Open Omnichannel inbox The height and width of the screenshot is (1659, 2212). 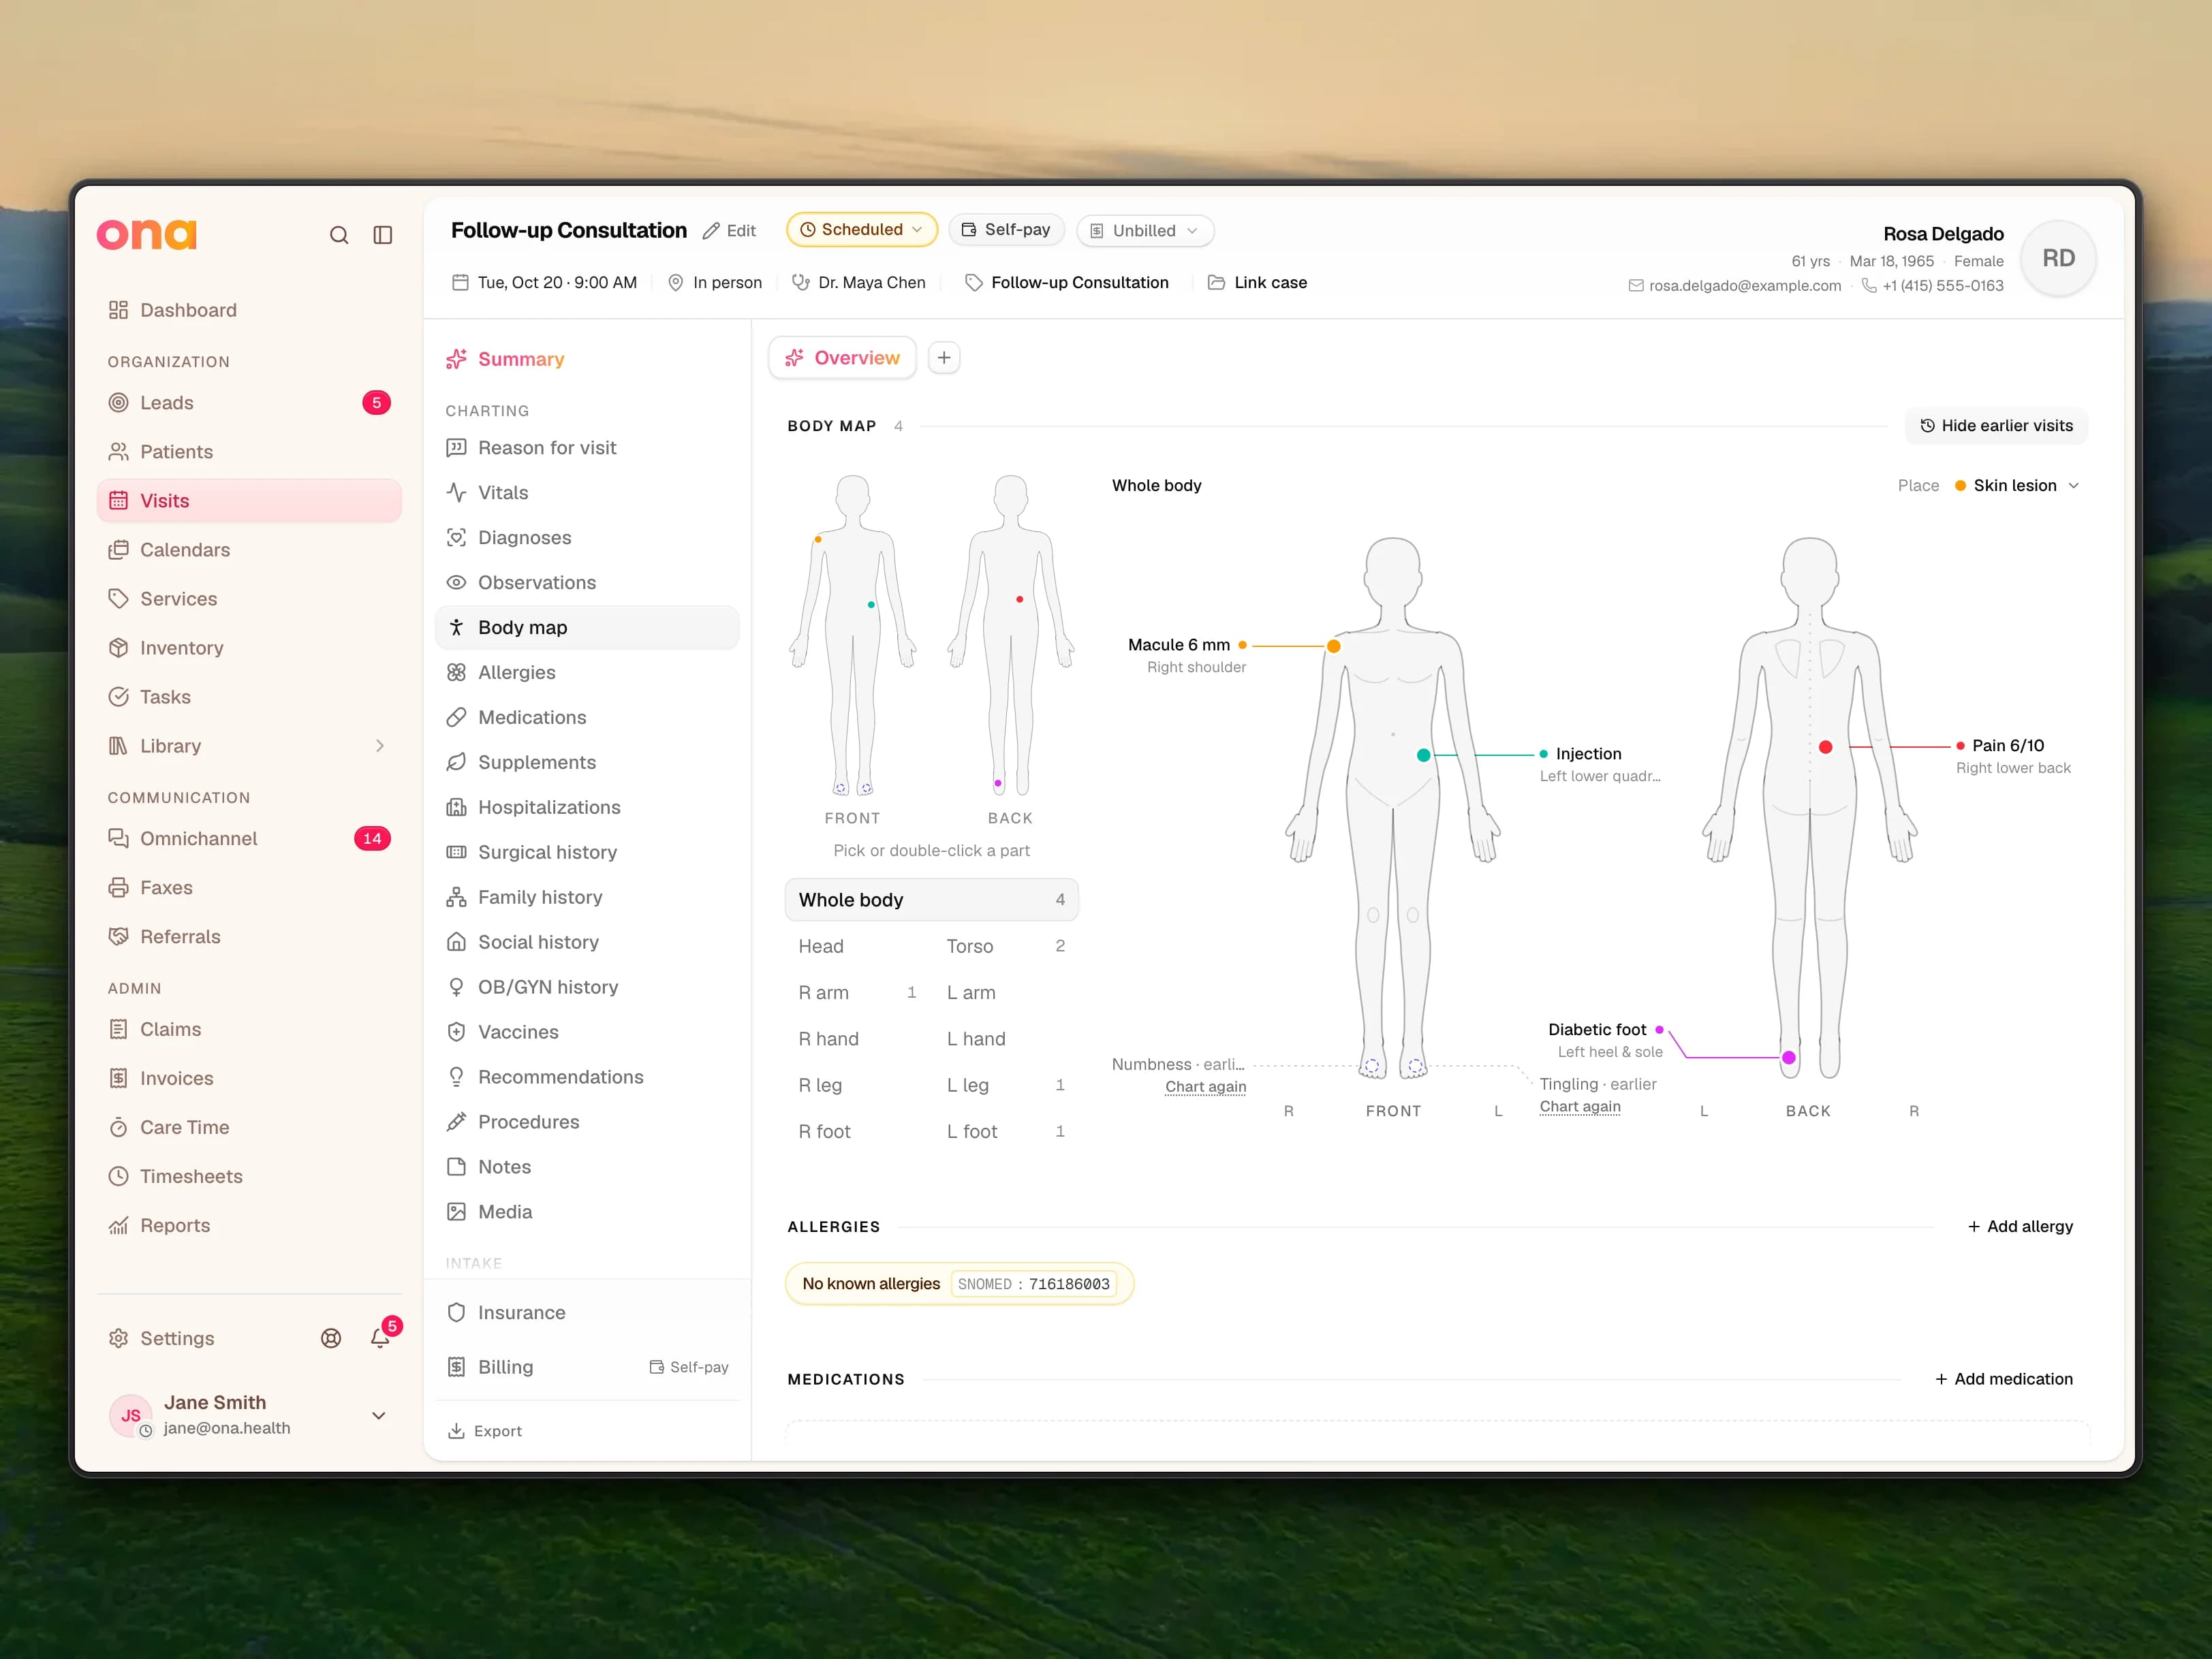click(x=249, y=838)
